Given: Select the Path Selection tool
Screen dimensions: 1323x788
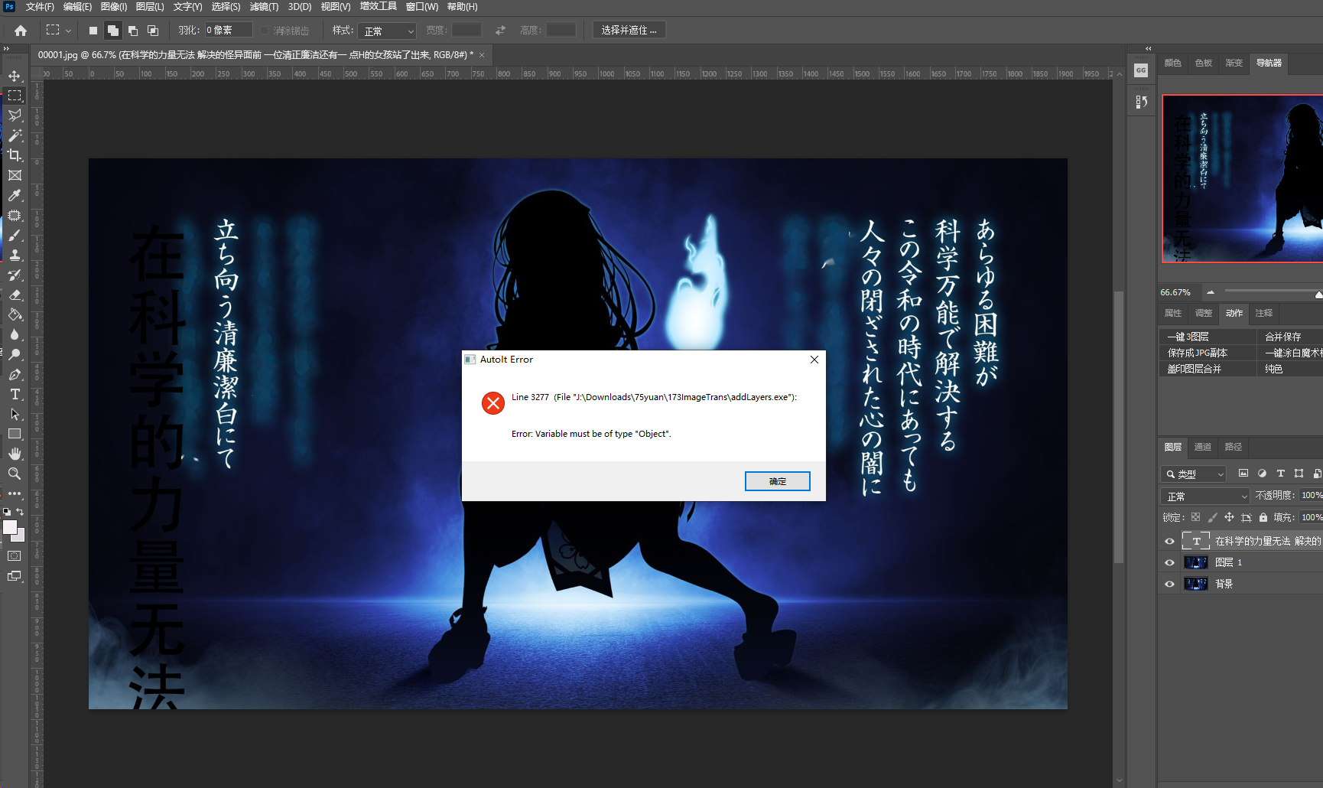Looking at the screenshot, I should (15, 414).
